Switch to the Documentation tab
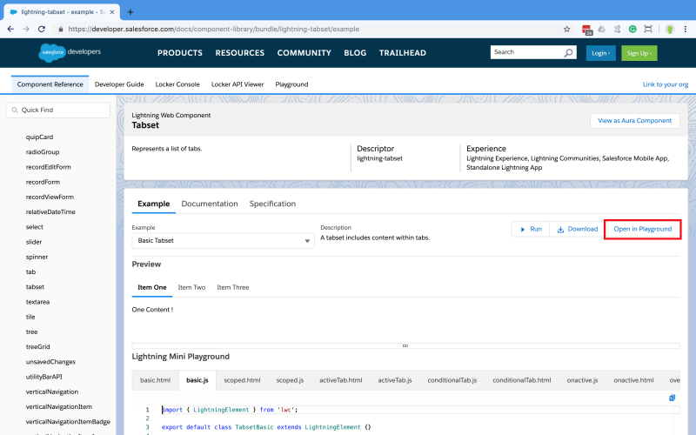This screenshot has height=435, width=696. [209, 204]
